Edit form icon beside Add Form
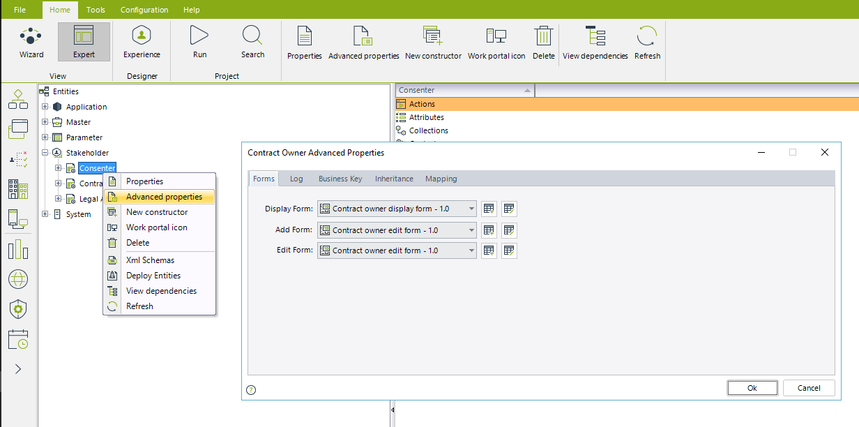 (x=509, y=230)
